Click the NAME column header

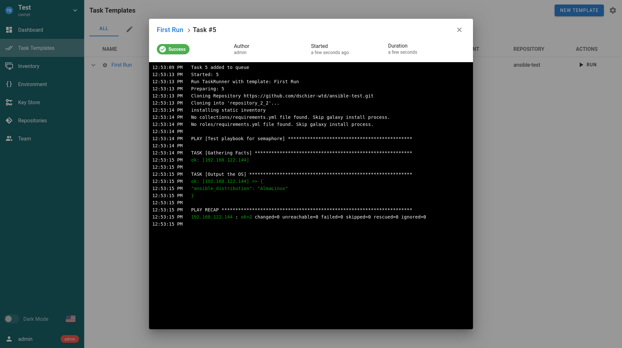[x=110, y=49]
